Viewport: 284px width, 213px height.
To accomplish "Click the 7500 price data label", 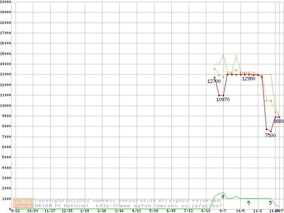I will point(270,135).
